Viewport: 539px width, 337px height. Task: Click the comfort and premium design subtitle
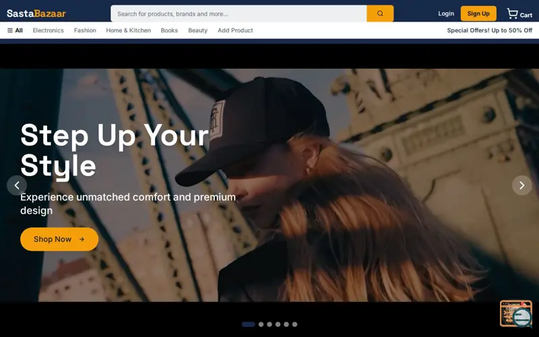(128, 204)
